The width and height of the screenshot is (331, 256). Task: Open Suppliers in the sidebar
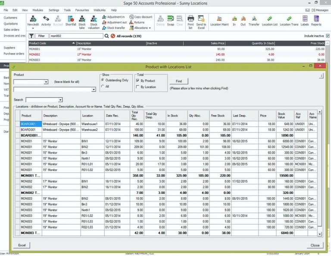9,48
